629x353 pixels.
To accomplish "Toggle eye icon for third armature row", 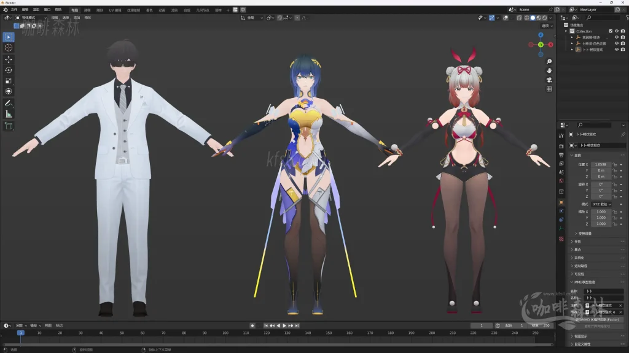I will tap(617, 50).
